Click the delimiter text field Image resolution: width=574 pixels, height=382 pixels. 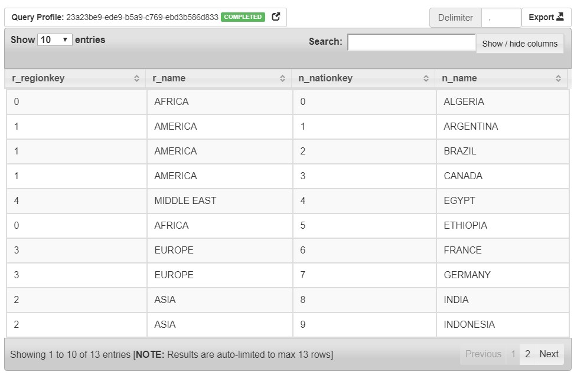tap(501, 18)
